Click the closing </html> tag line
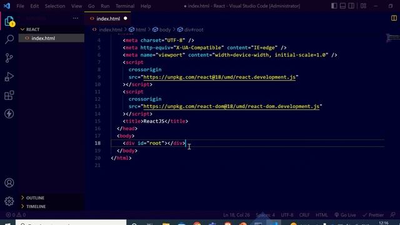Image resolution: width=400 pixels, height=225 pixels. click(121, 158)
